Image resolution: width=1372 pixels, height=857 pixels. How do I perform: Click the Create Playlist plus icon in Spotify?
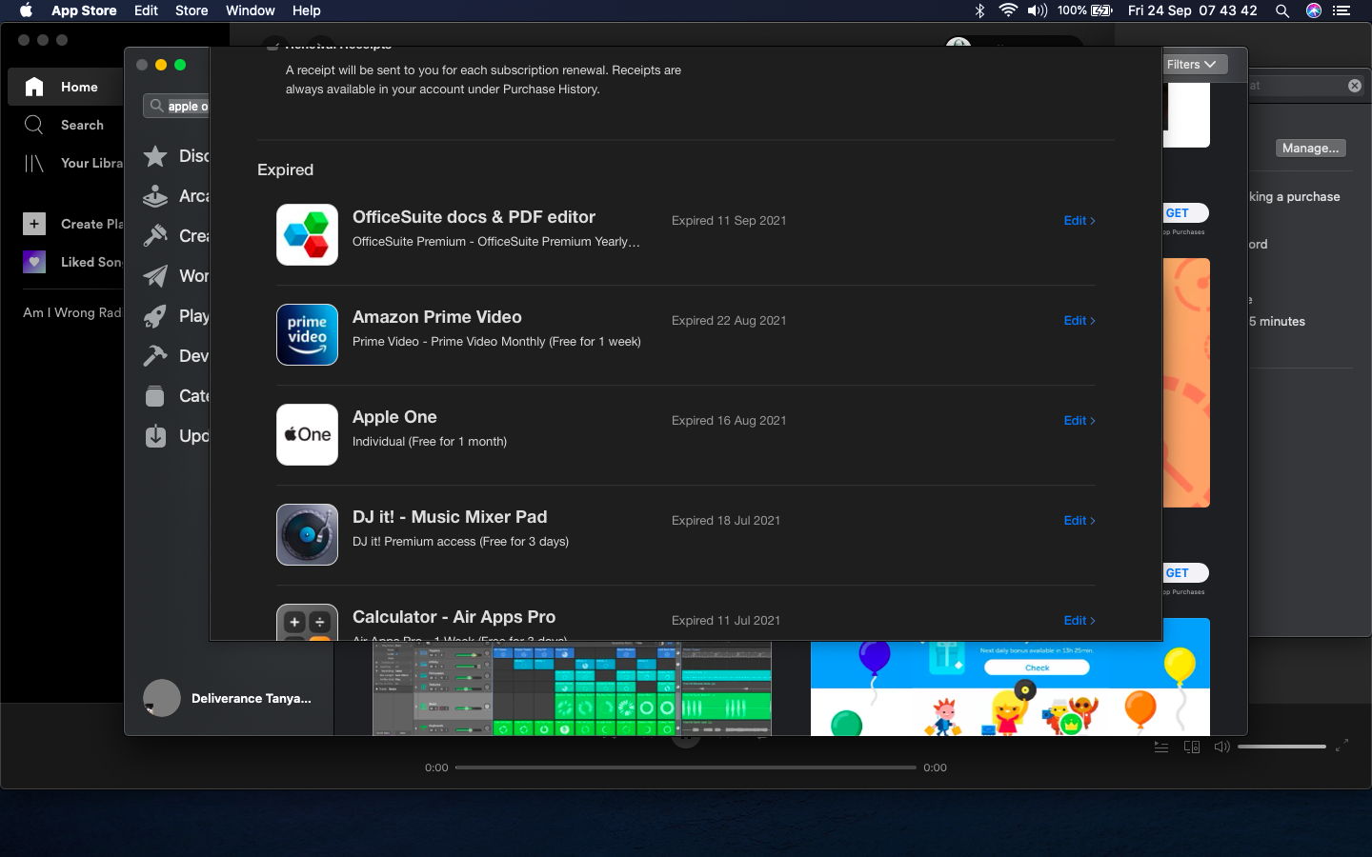pos(34,224)
